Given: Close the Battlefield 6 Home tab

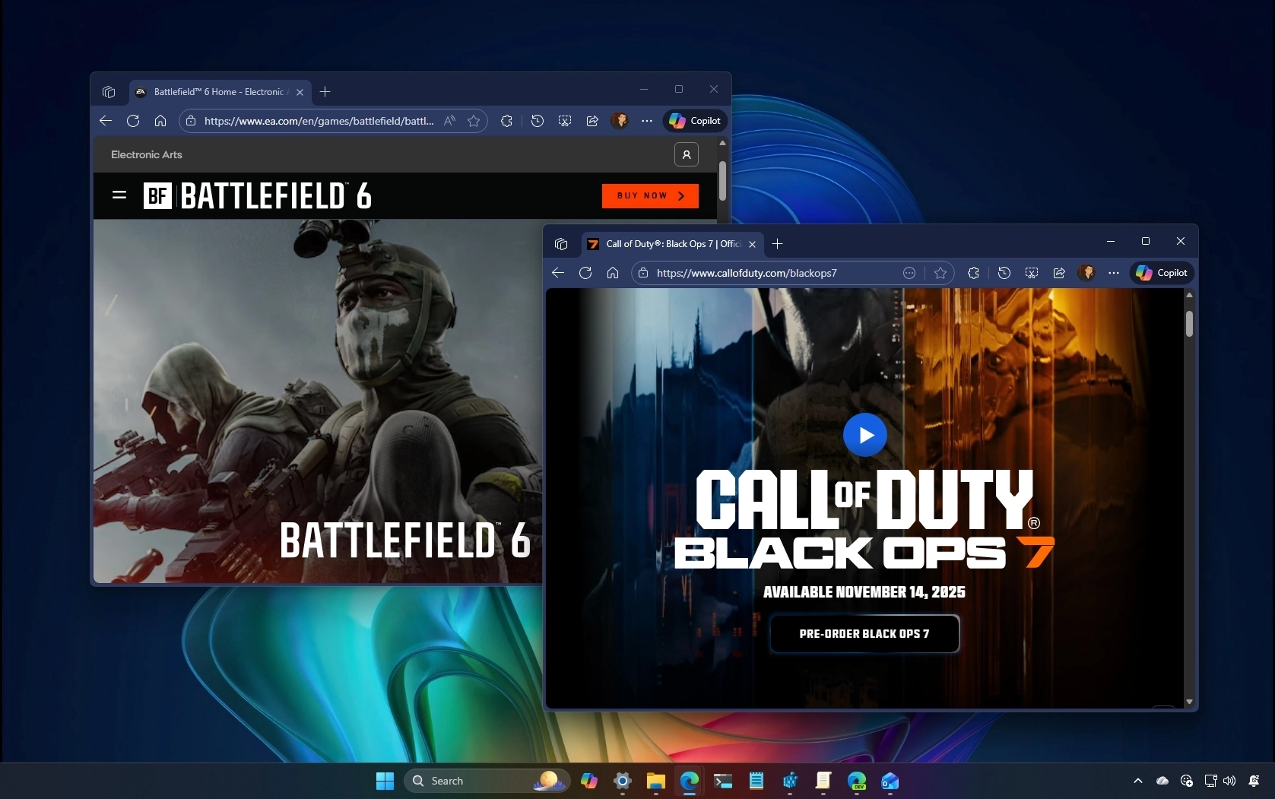Looking at the screenshot, I should pyautogui.click(x=300, y=92).
